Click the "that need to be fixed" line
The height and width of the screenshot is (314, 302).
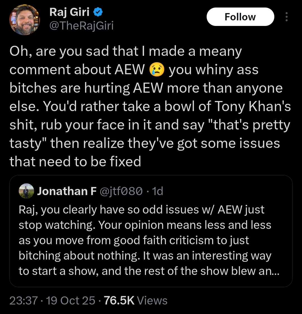(75, 161)
